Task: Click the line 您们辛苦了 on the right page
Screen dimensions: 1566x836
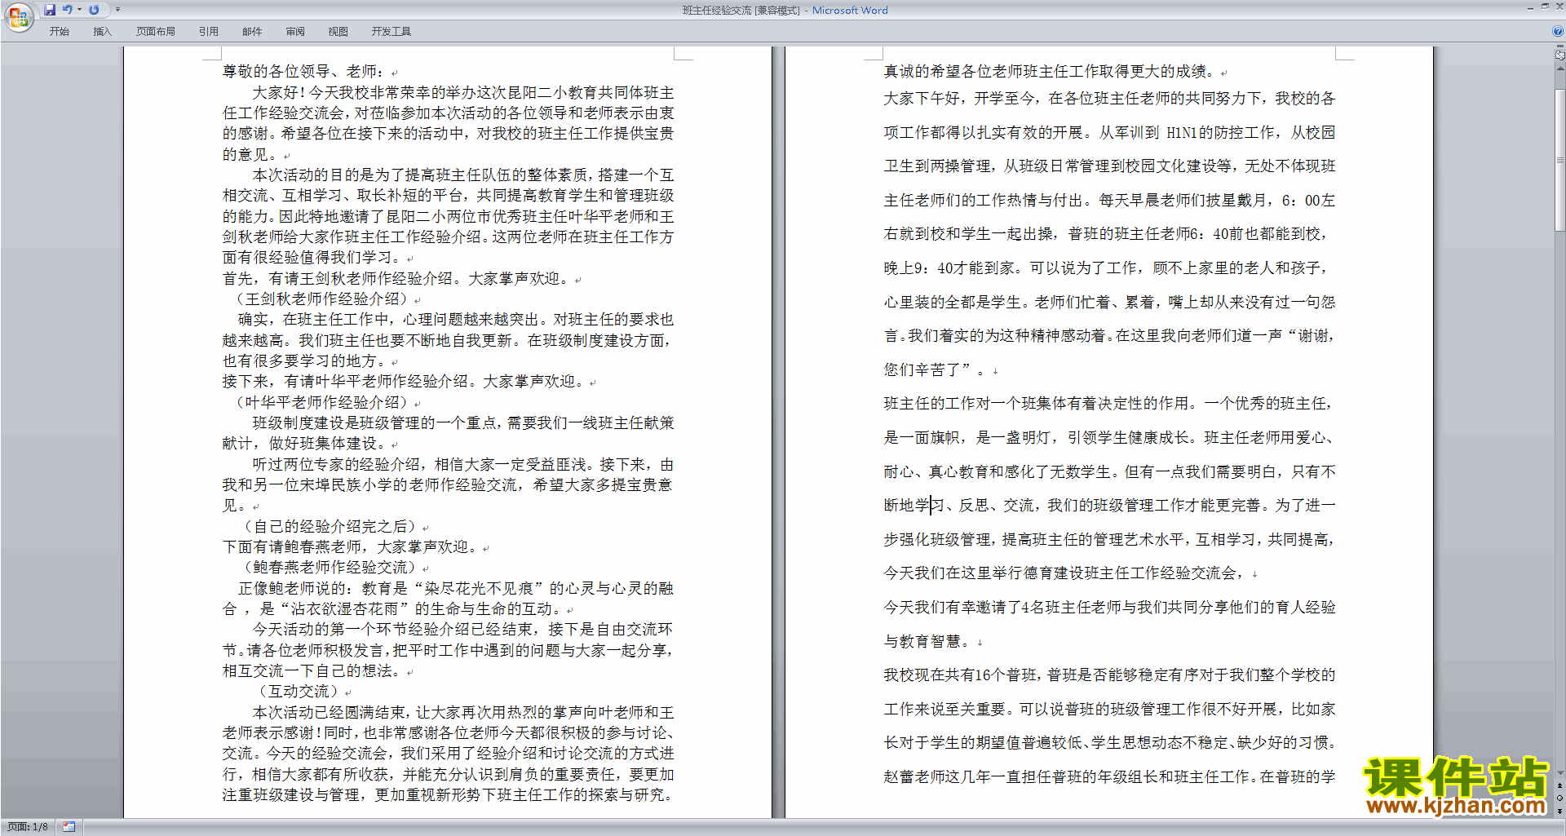Action: [x=934, y=369]
